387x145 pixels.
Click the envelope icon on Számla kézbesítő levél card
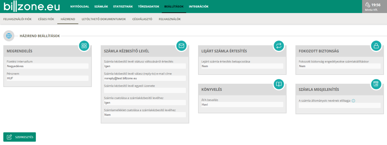point(181,46)
